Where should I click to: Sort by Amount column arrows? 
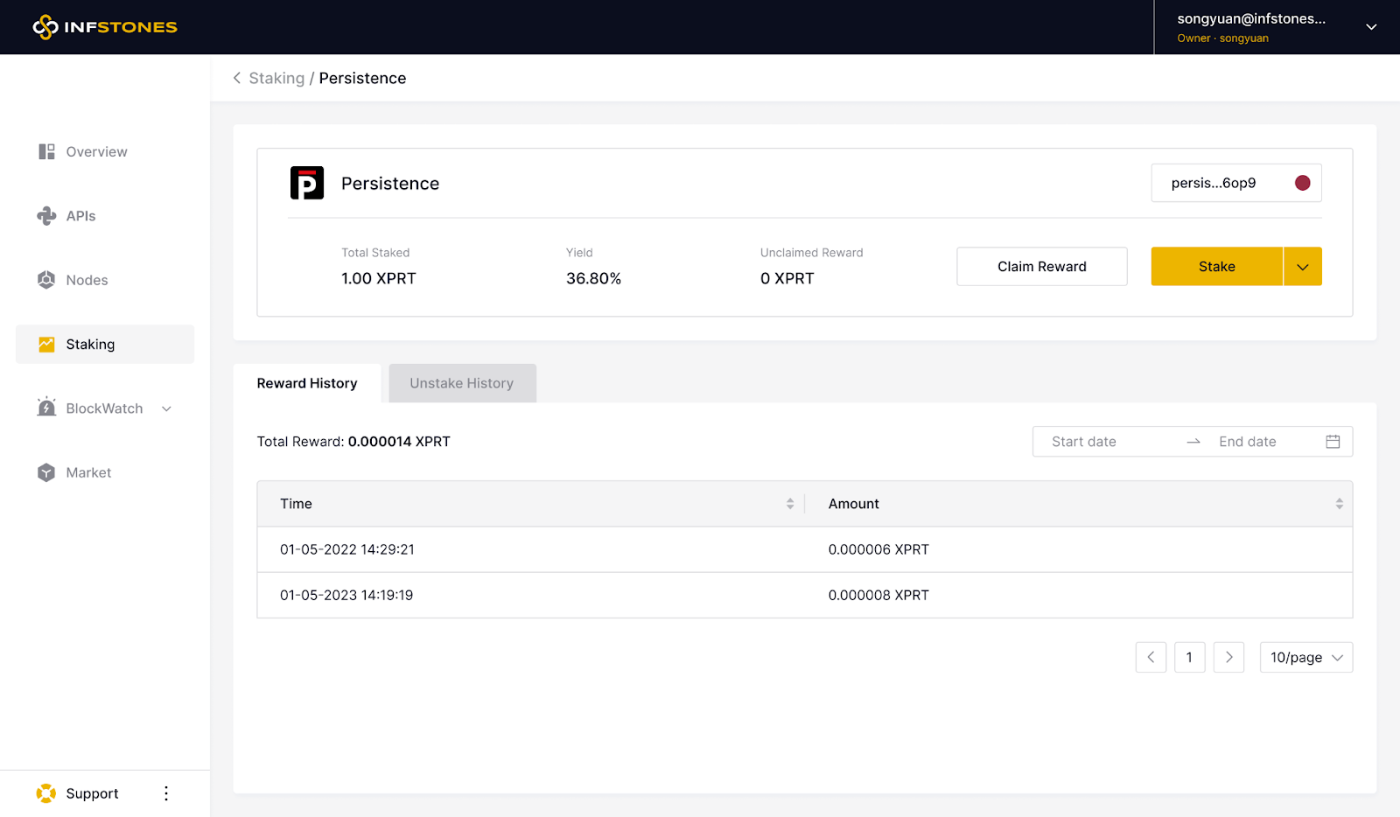point(1339,504)
